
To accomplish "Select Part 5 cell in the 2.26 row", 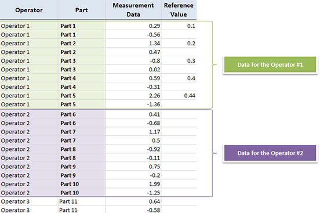I will tap(82, 95).
